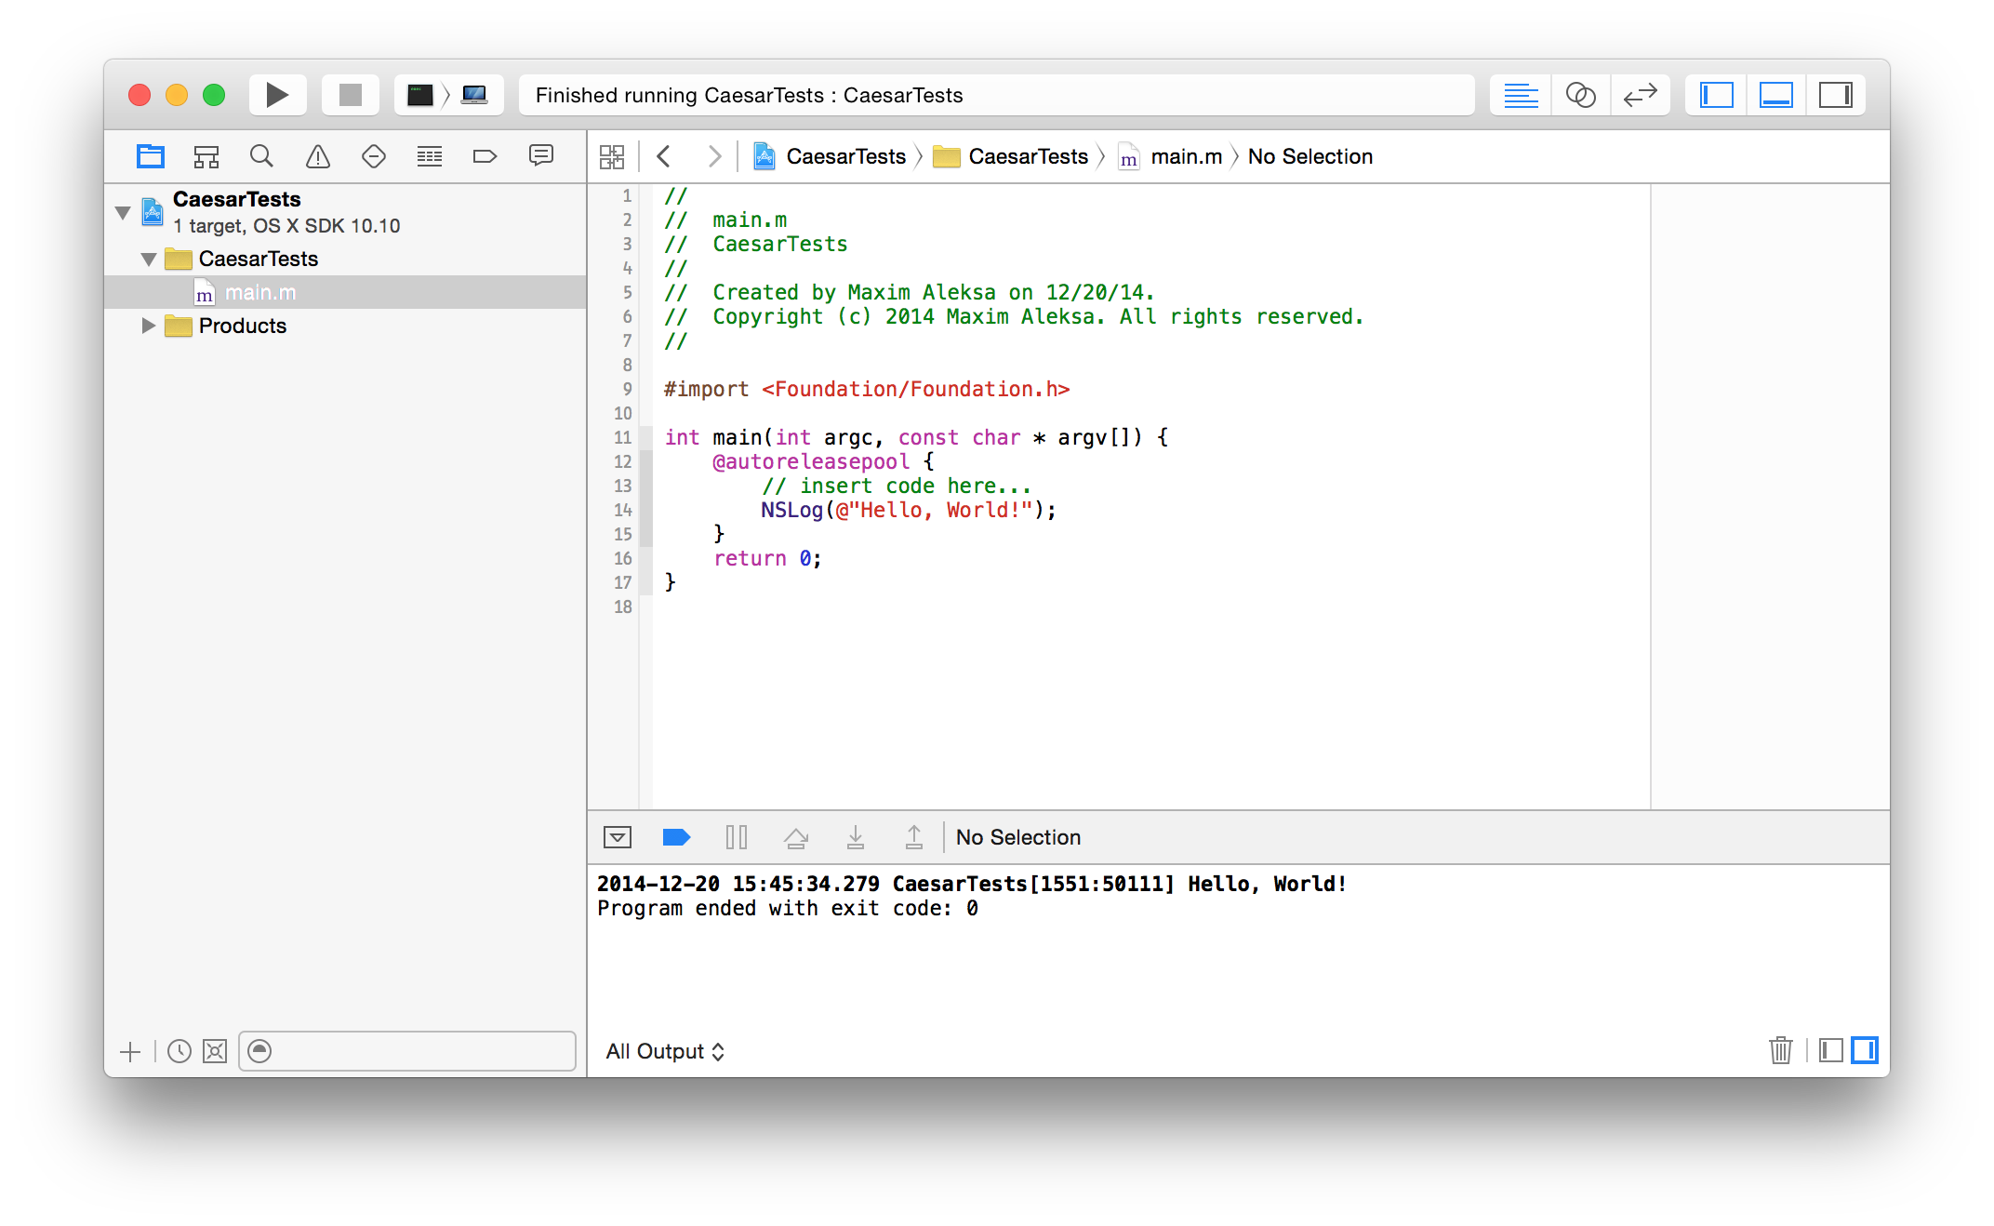Open No Selection symbol menu in jump bar
The width and height of the screenshot is (1994, 1226).
[1310, 156]
